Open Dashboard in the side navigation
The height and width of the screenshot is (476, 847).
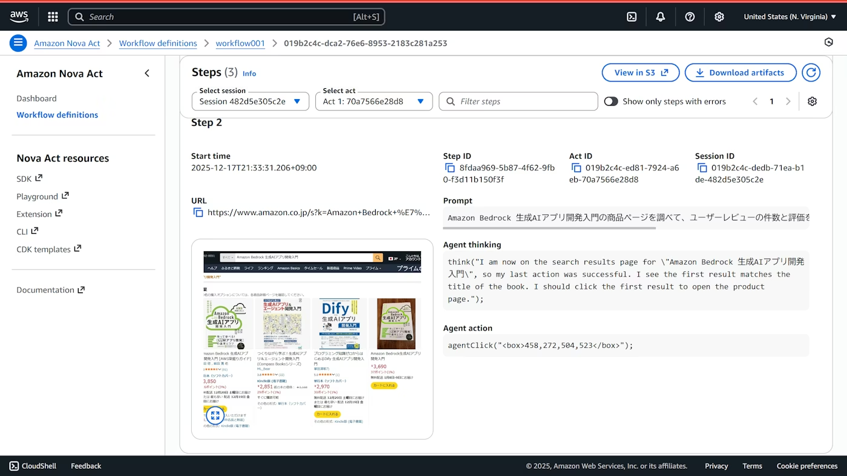pyautogui.click(x=36, y=98)
